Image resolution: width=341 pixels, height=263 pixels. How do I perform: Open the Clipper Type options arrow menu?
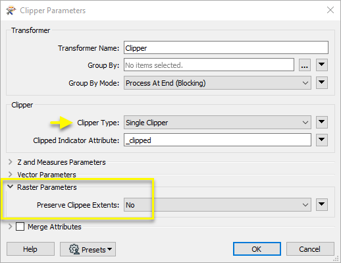click(x=322, y=122)
